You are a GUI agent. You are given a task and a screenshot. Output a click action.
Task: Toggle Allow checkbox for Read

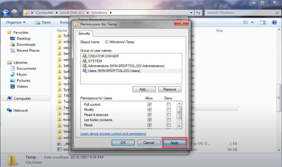pyautogui.click(x=149, y=125)
